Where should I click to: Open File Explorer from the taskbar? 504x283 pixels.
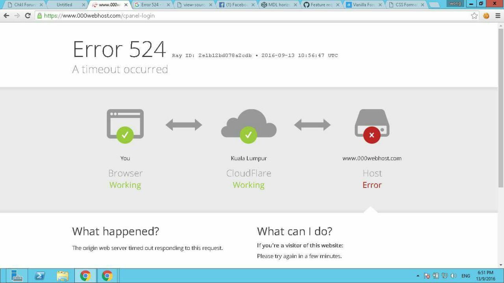click(x=63, y=276)
